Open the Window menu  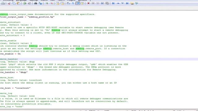click(x=83, y=0)
